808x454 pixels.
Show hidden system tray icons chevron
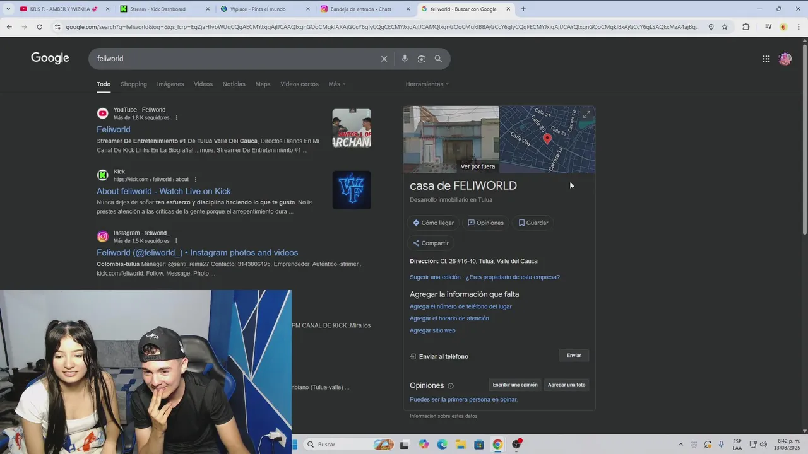point(680,445)
